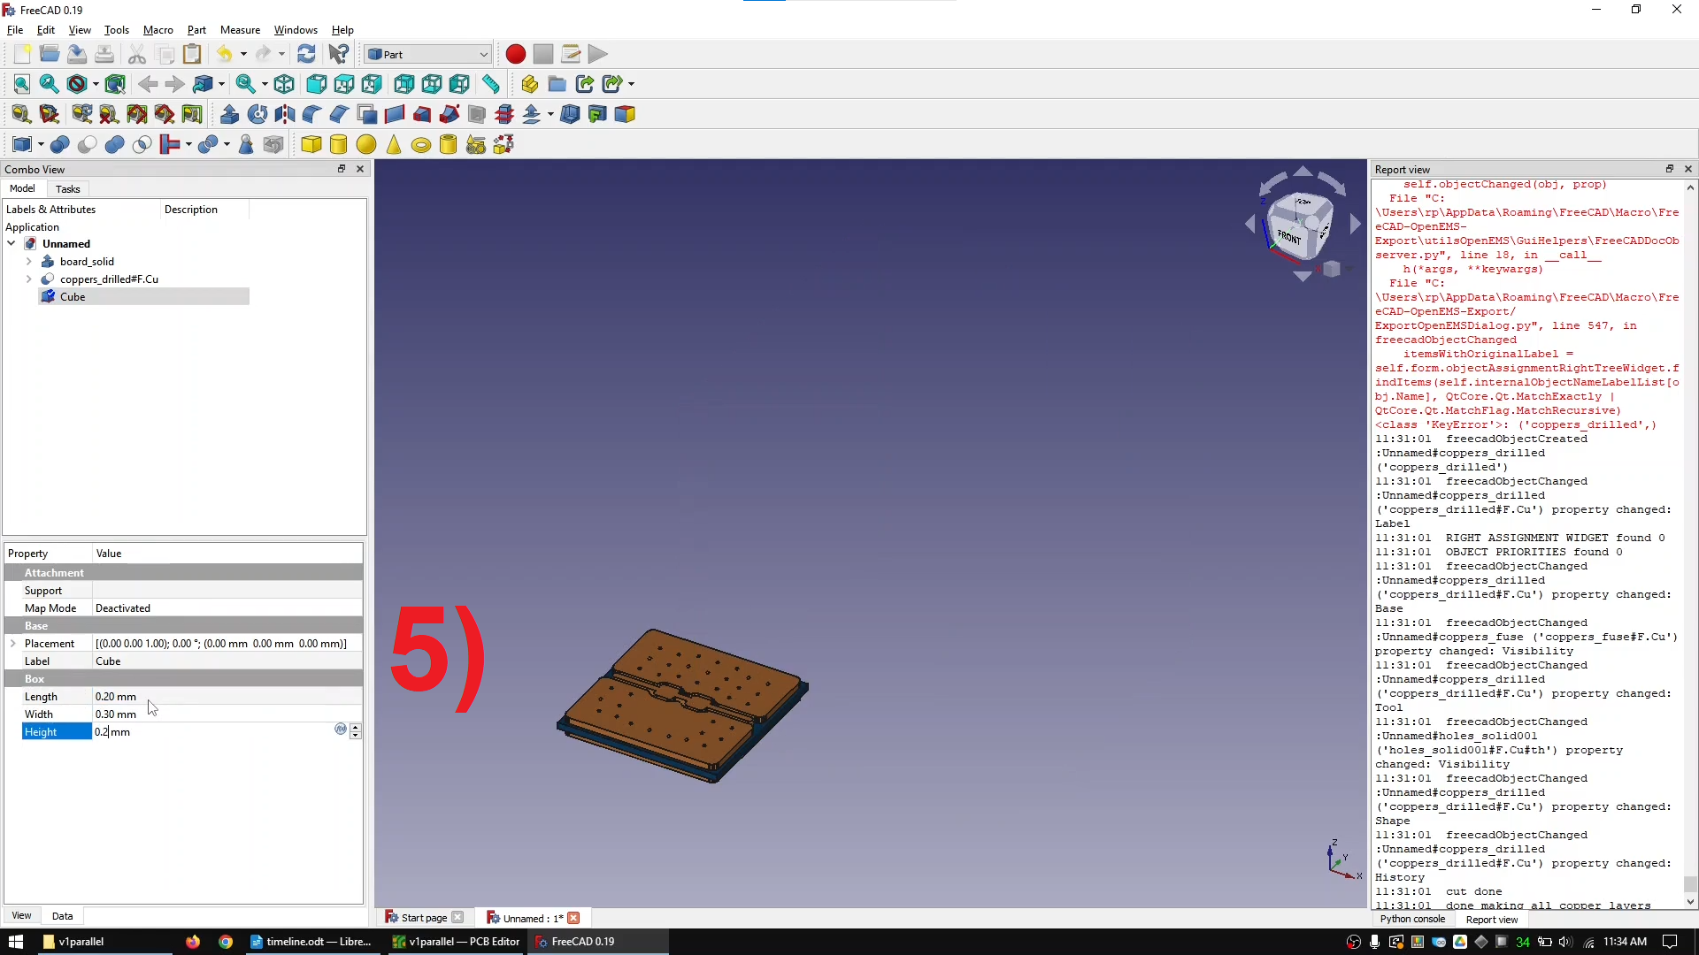Screen dimensions: 1699x955
Task: Click the Box primitive icon
Action: (311, 143)
